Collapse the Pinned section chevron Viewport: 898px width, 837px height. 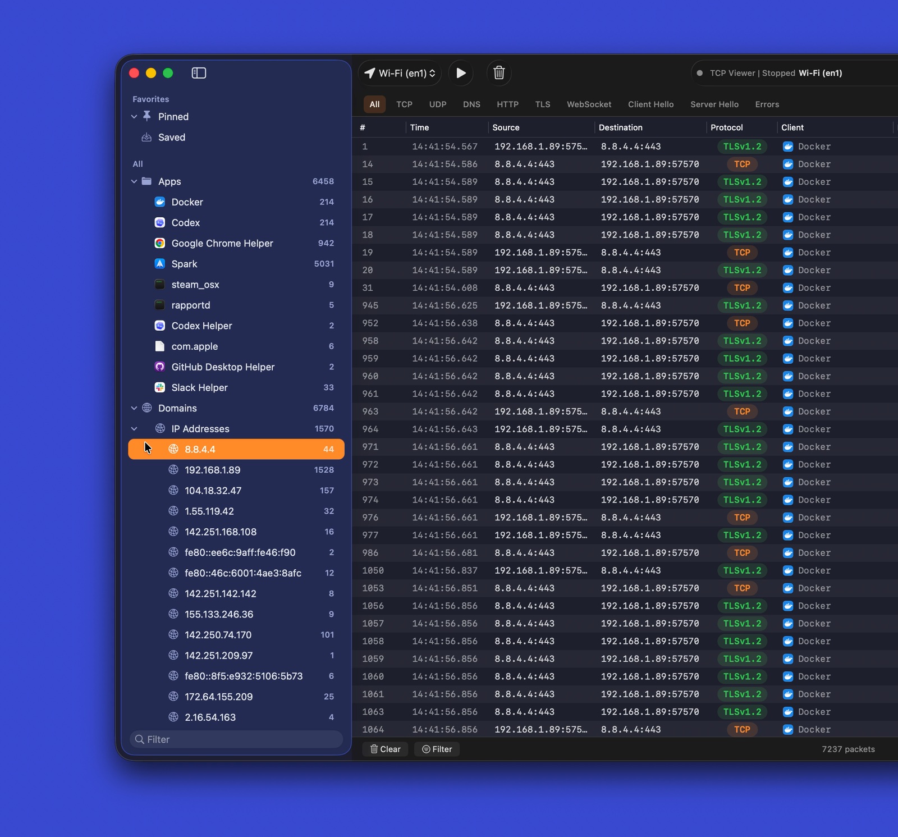(134, 117)
